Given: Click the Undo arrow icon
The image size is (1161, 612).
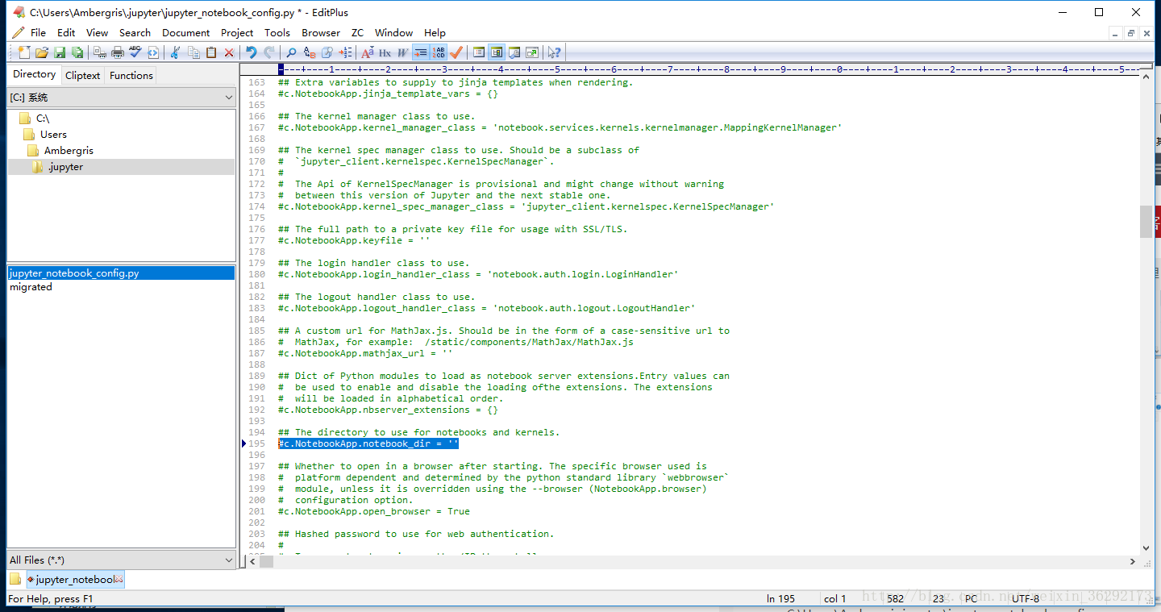Looking at the screenshot, I should click(x=252, y=52).
